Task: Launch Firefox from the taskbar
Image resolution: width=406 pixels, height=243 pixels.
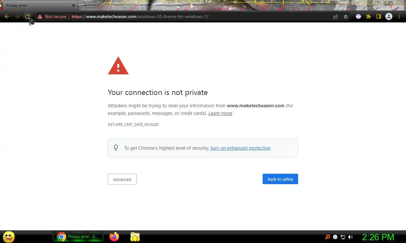Action: point(114,237)
